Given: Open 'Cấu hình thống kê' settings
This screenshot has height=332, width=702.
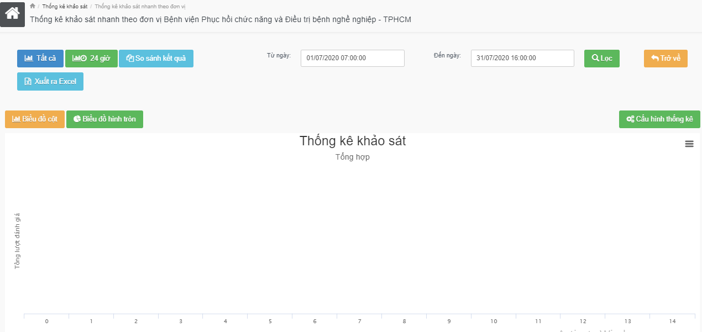Looking at the screenshot, I should coord(659,119).
